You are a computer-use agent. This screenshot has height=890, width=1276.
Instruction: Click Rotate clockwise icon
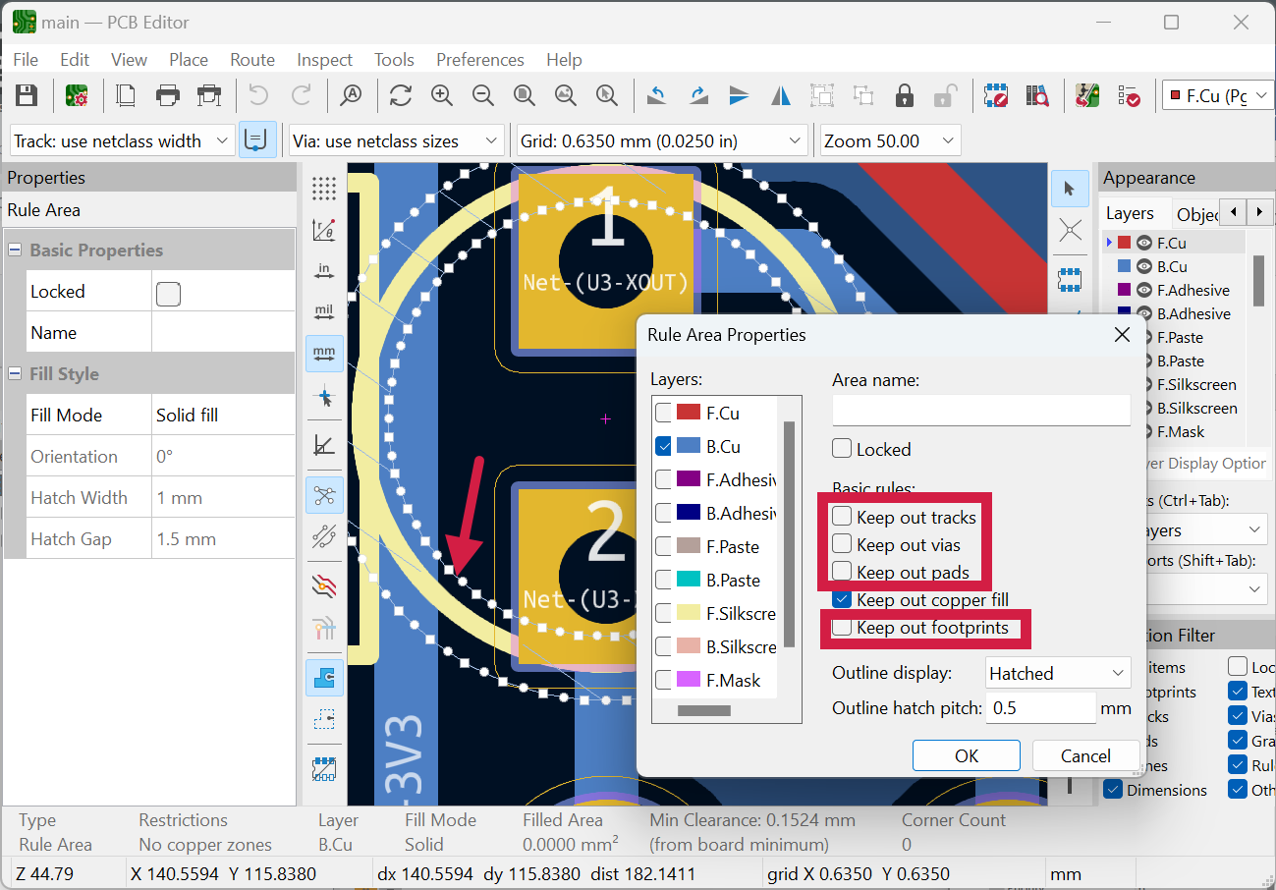tap(698, 95)
